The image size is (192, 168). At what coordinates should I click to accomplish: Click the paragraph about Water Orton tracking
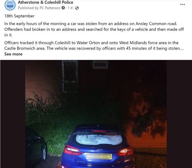pos(94,45)
